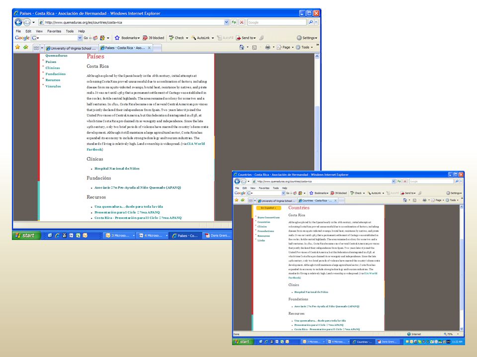
Task: Click Send to button in Países window
Action: tap(245, 38)
